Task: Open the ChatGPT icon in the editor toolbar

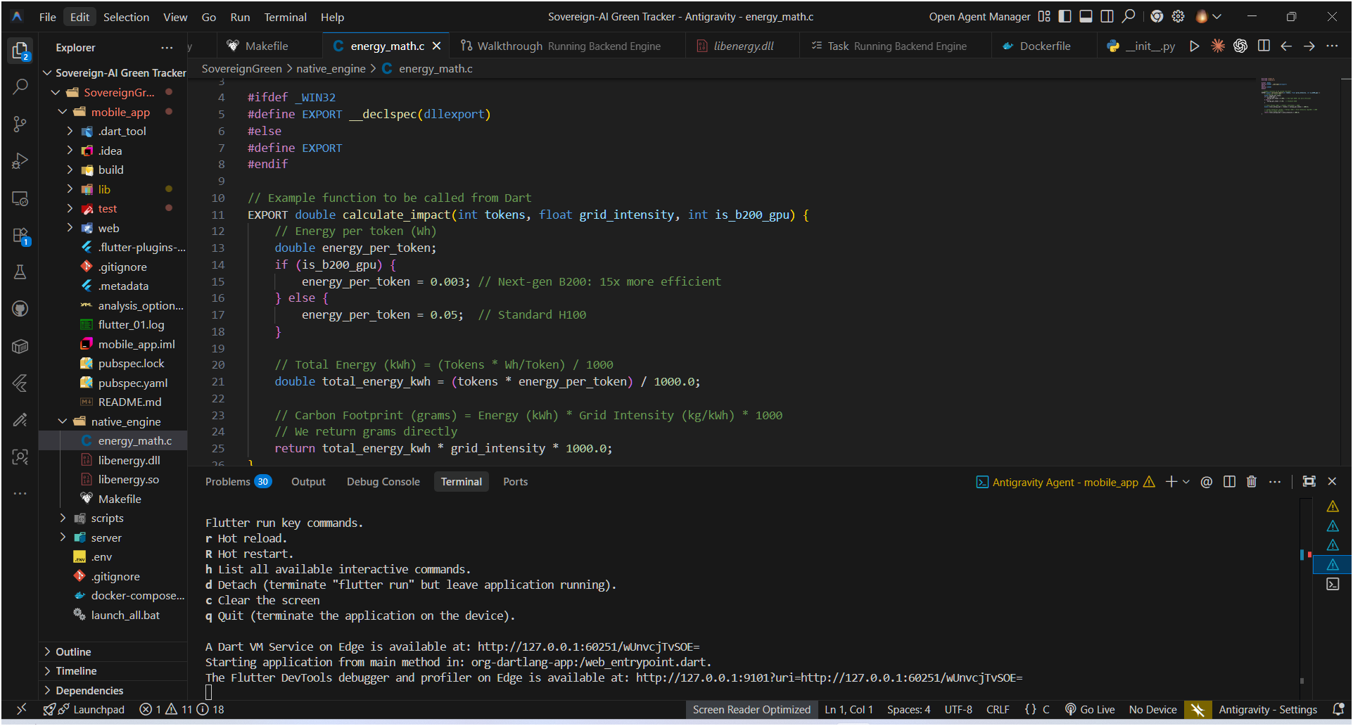Action: (x=1240, y=46)
